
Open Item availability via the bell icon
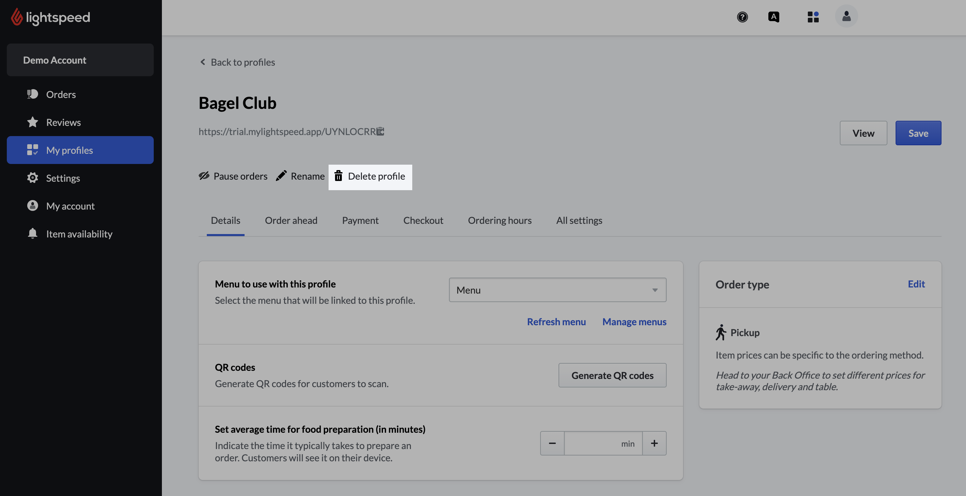point(32,233)
